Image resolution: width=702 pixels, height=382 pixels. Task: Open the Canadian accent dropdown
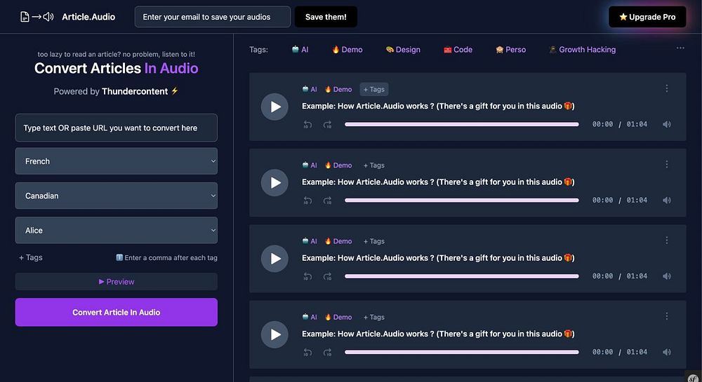click(x=117, y=196)
